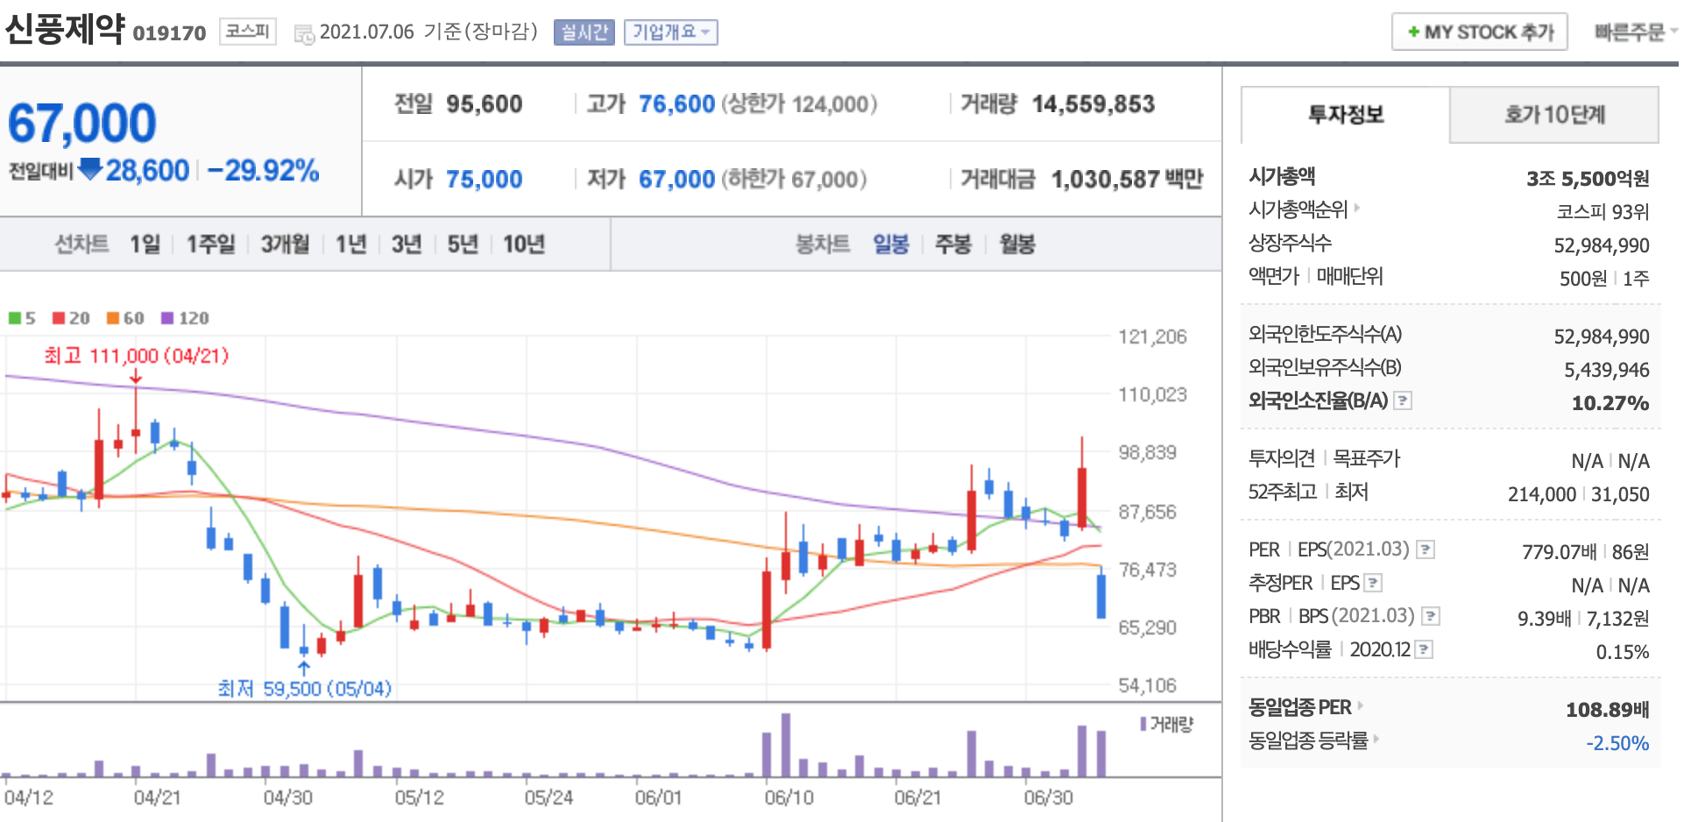1698x822 pixels.
Task: Click the 거래대금 value 1,030,587 백만
Action: coord(1128,180)
